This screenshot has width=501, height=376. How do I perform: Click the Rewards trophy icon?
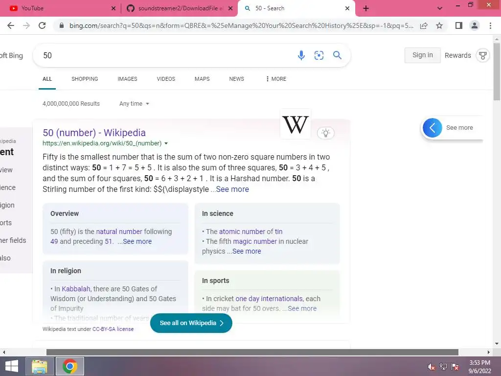pyautogui.click(x=483, y=55)
